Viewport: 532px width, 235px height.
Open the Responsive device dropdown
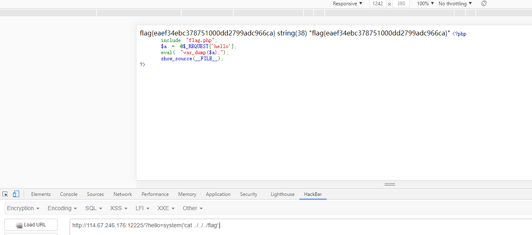[x=347, y=4]
